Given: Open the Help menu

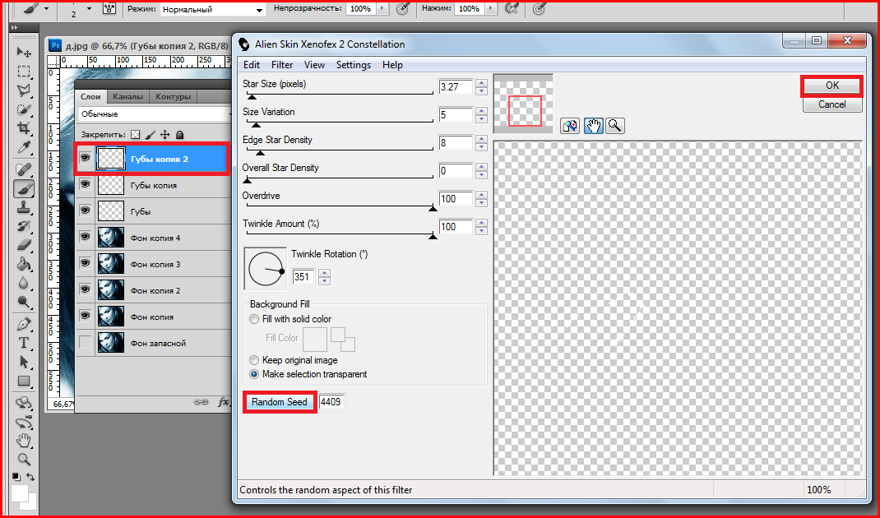Looking at the screenshot, I should tap(392, 64).
